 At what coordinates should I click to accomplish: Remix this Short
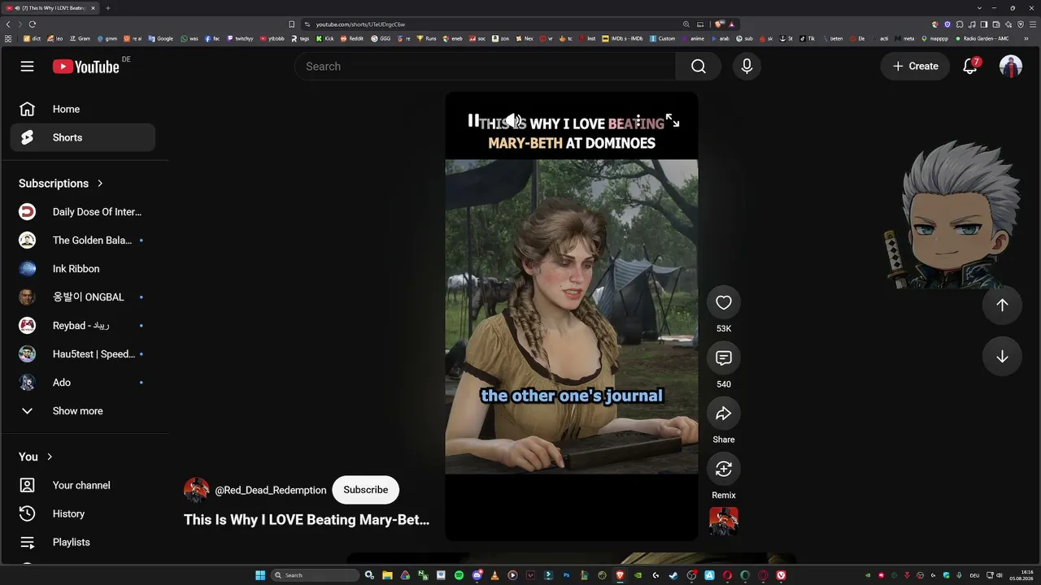pos(724,469)
